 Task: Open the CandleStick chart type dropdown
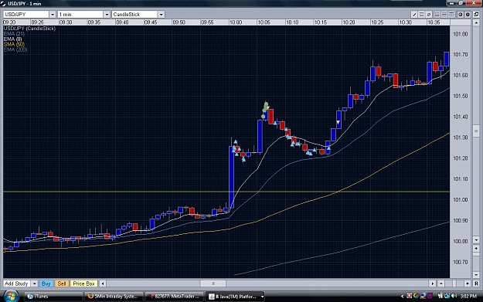161,15
